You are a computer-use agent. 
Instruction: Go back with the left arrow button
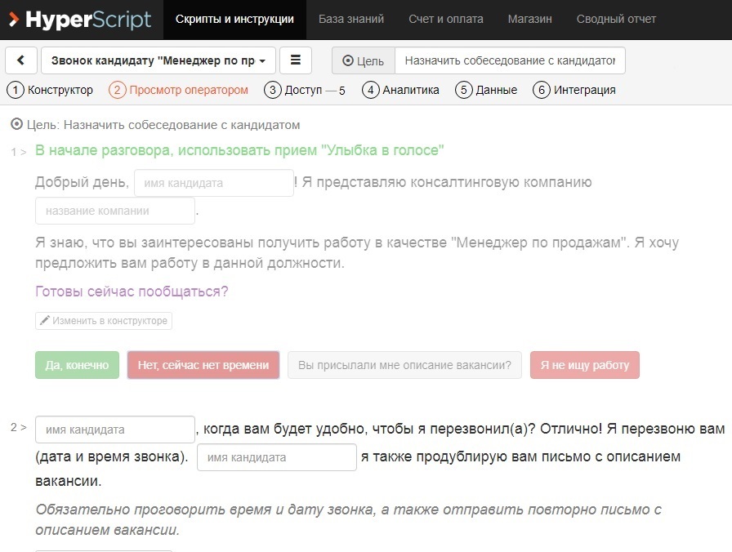pyautogui.click(x=21, y=60)
